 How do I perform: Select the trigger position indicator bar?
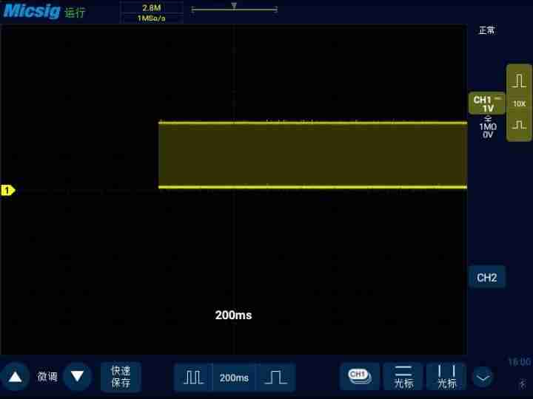234,9
